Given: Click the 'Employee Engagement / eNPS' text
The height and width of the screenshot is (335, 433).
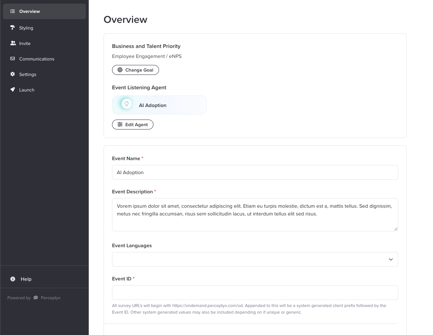Looking at the screenshot, I should click(147, 56).
